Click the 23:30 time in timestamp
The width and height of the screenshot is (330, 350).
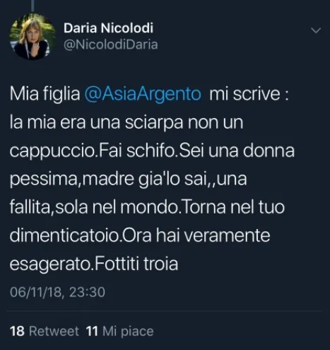(x=87, y=292)
